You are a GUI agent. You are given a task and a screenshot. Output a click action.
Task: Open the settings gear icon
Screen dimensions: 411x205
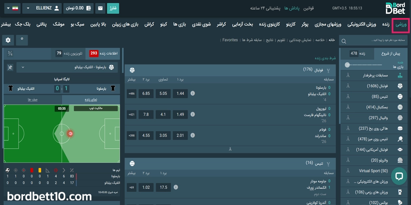8,40
